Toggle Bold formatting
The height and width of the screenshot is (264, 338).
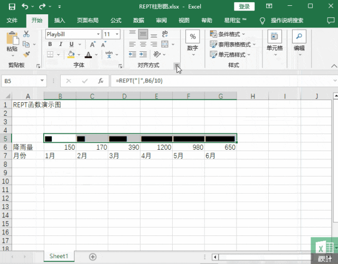(49, 44)
